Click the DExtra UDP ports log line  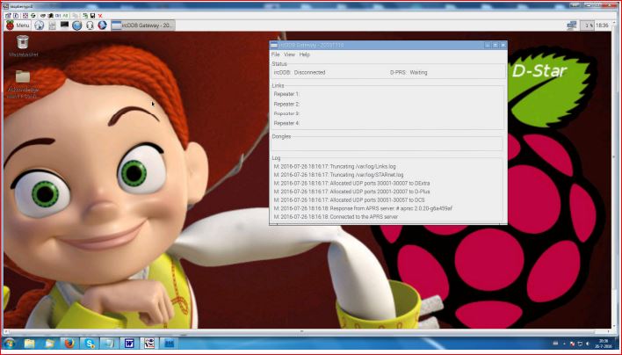351,184
